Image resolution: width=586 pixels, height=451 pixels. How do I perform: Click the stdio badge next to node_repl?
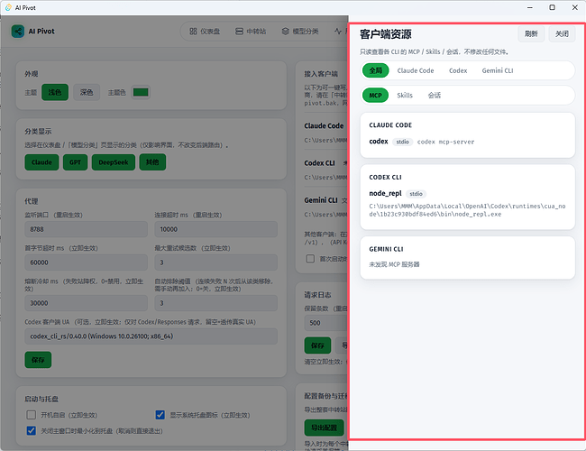(416, 194)
